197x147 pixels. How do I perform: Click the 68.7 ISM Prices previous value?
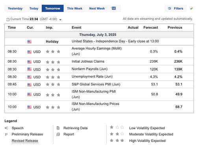(x=179, y=107)
